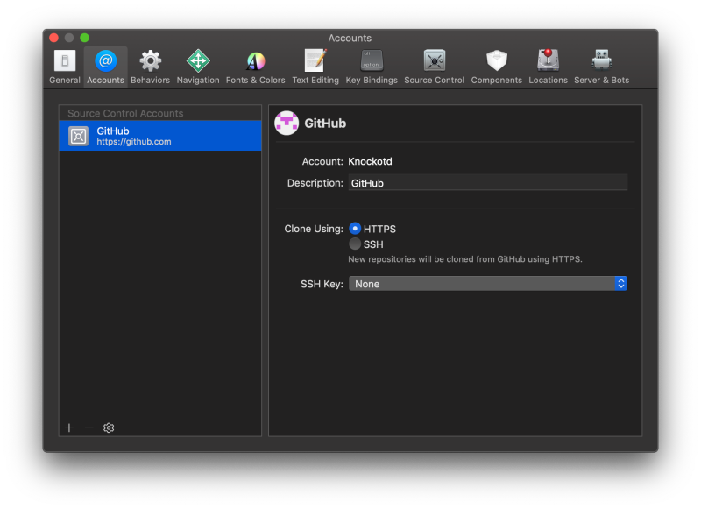Show the Components preferences pane
This screenshot has width=701, height=509.
click(x=496, y=67)
